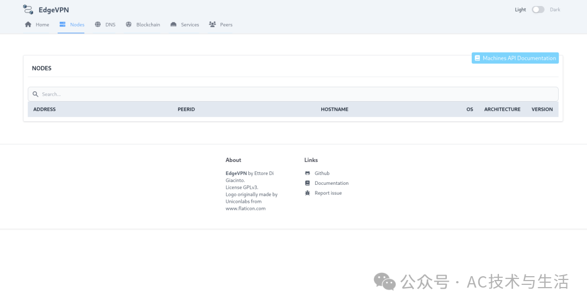Open the Documentation footer link
This screenshot has height=305, width=587.
[332, 183]
